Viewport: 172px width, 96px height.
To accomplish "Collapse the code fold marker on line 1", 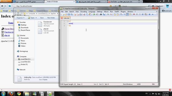I will pyautogui.click(x=68, y=21).
